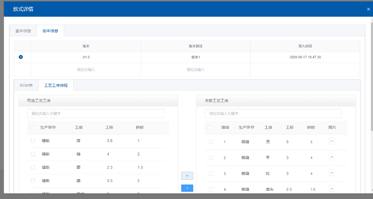Select all in 可选工艺工序 header checkbox

32,127
